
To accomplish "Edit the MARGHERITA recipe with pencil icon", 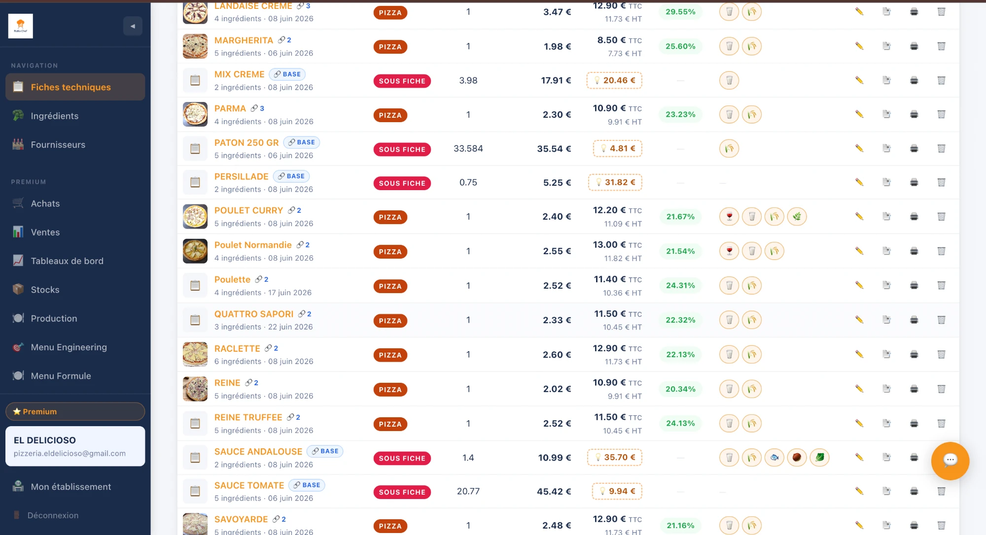I will pos(859,46).
